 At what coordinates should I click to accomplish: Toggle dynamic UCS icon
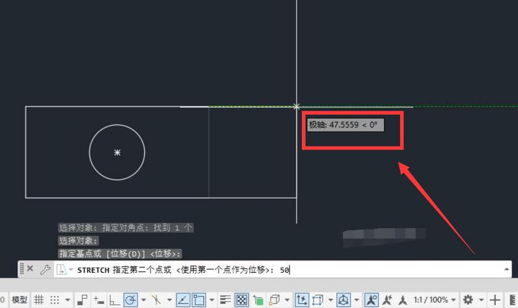click(x=302, y=300)
